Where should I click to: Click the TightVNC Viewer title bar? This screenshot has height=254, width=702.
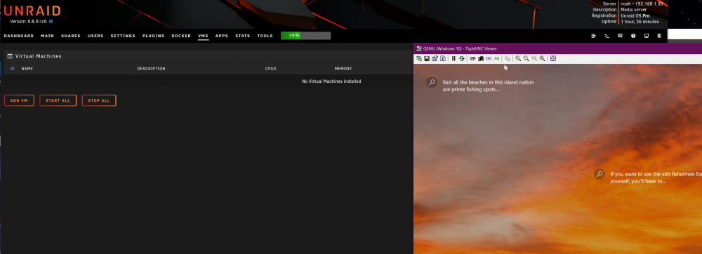point(558,48)
